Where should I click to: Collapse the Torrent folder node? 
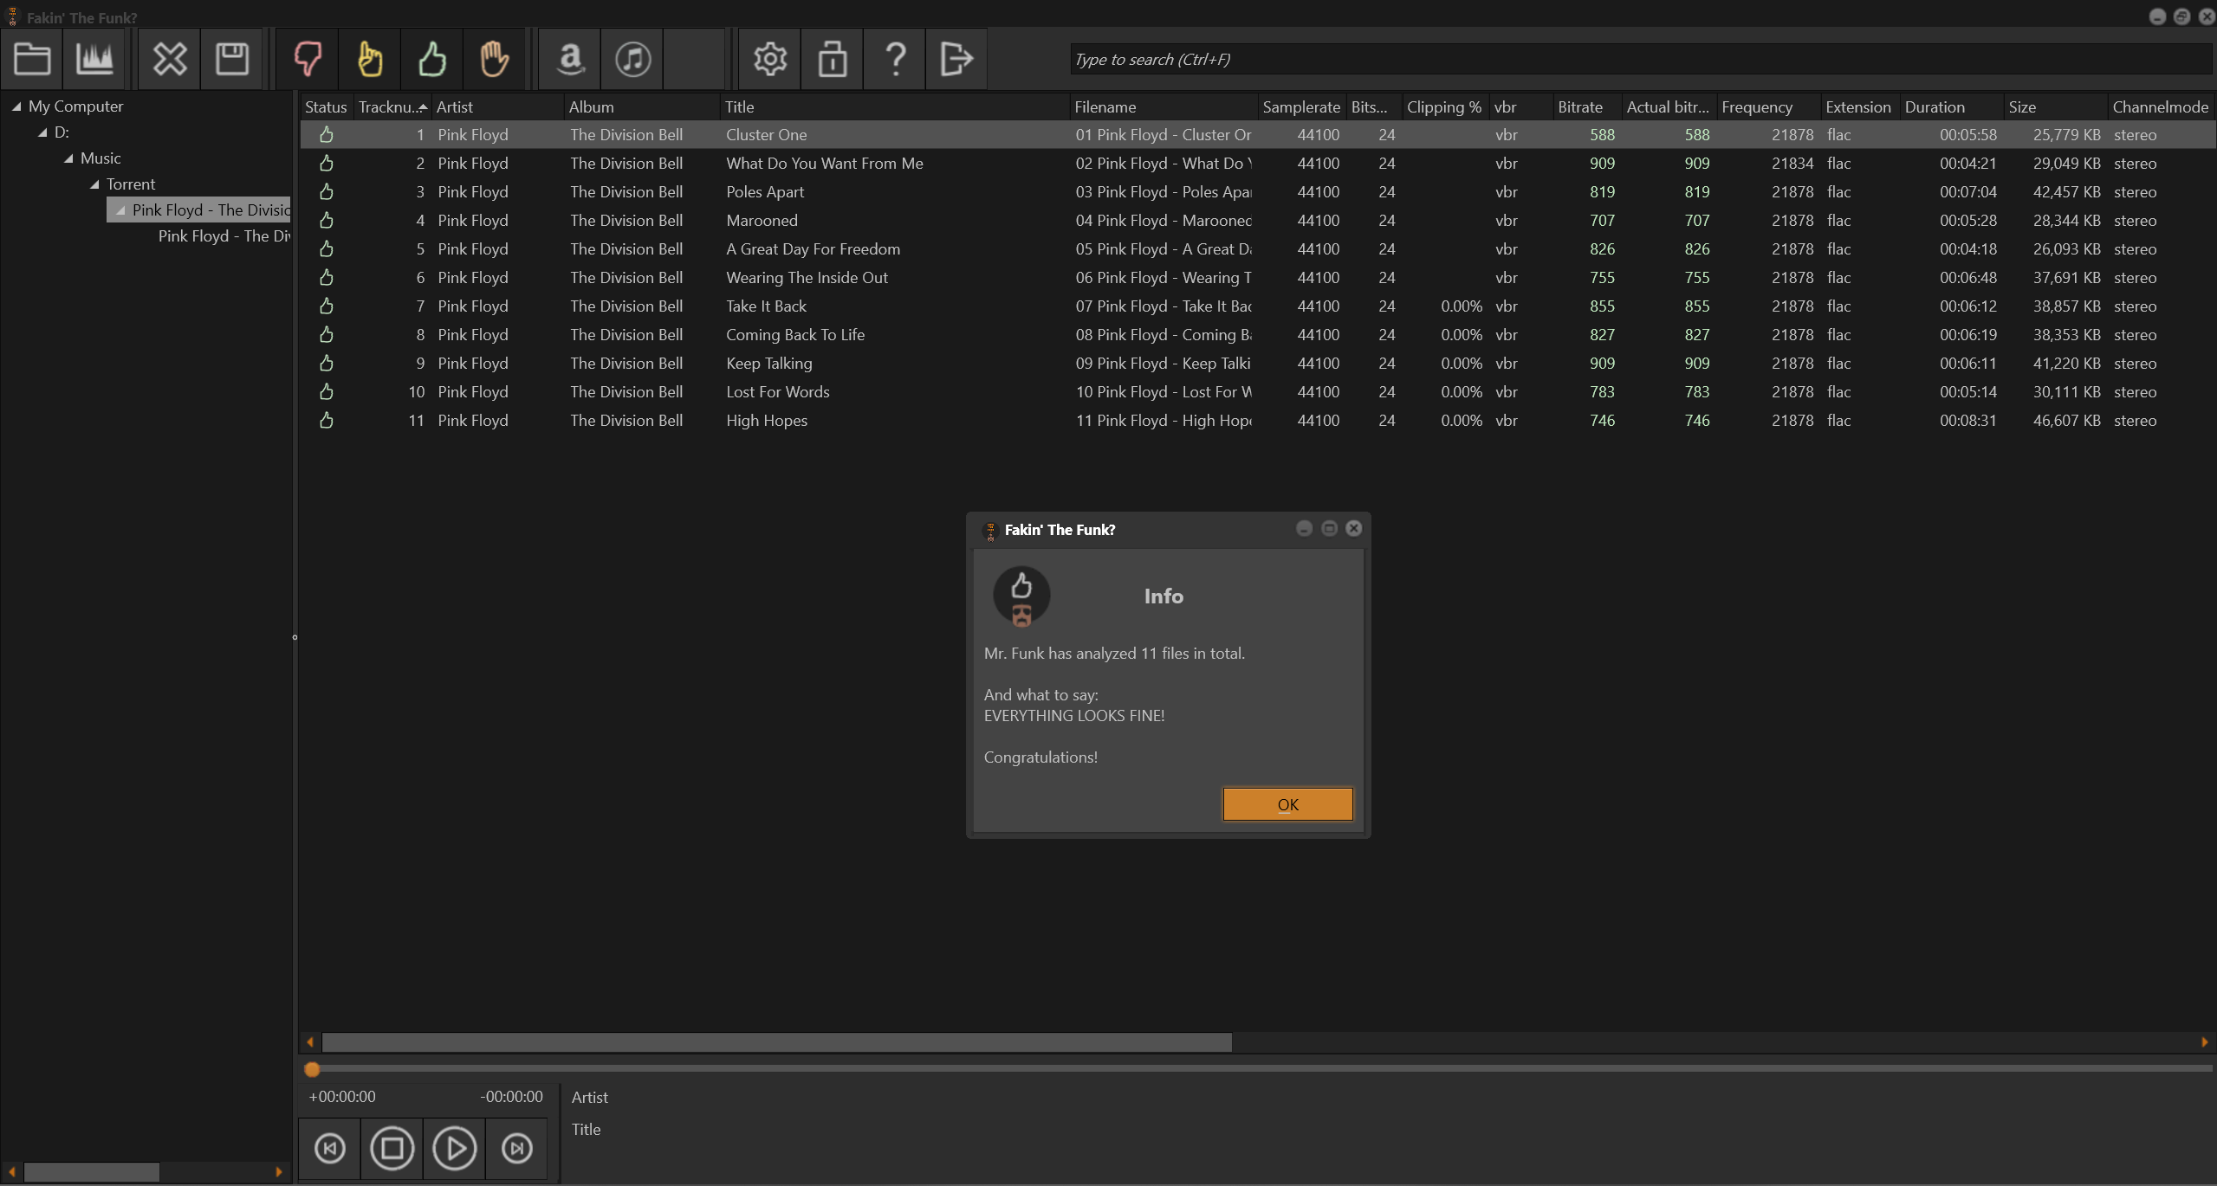pyautogui.click(x=94, y=184)
